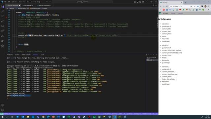The width and height of the screenshot is (211, 119).
Task: Click the nestjs_backend command center search
Action: click(82, 2)
